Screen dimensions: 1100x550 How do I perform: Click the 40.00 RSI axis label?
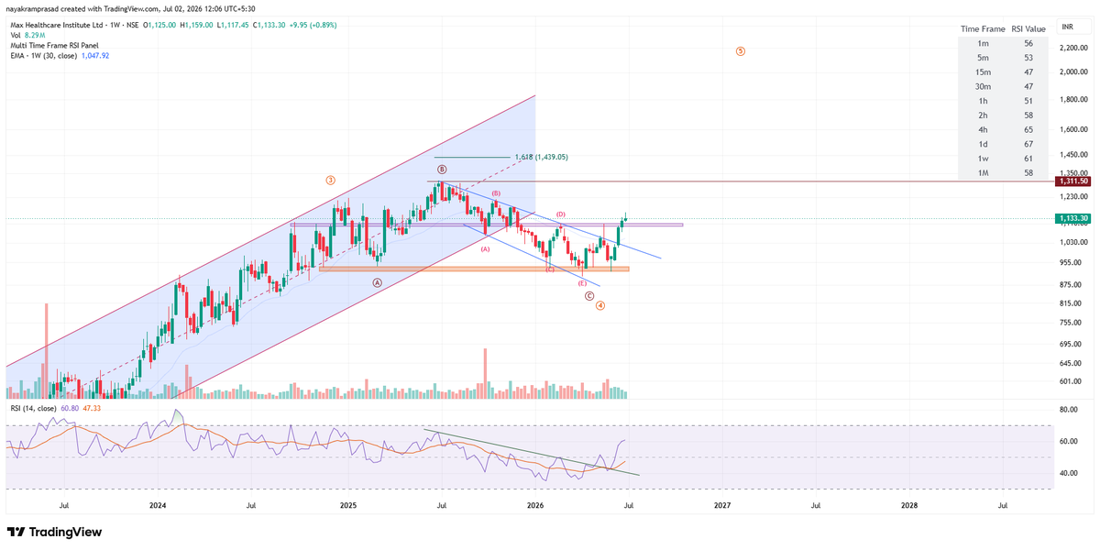pos(1068,473)
